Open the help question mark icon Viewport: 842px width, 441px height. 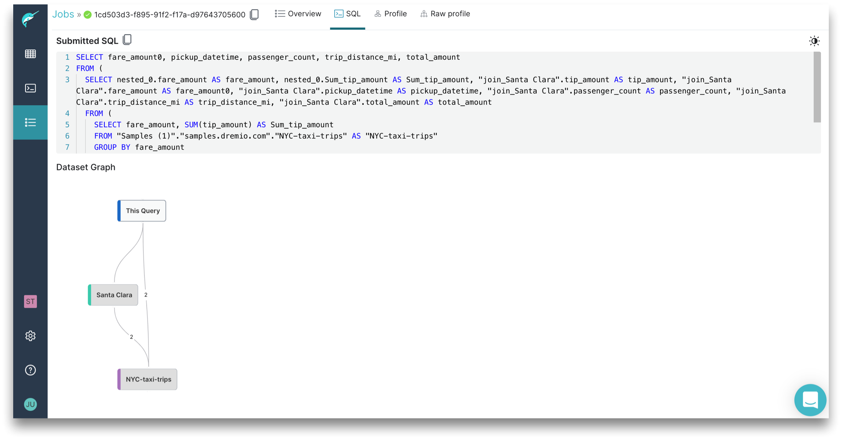click(30, 370)
